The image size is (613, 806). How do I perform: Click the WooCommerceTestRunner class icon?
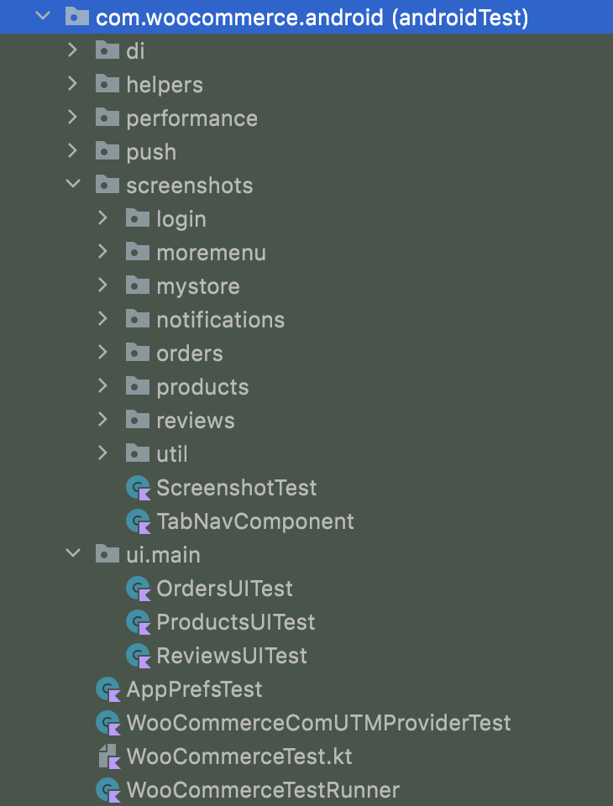tap(108, 790)
